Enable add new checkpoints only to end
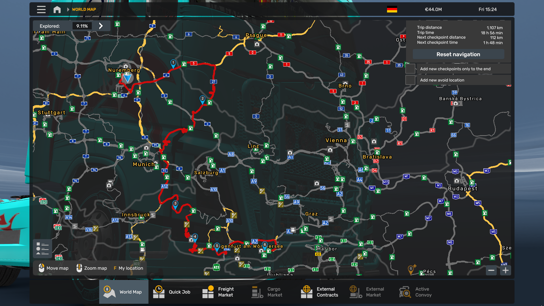 [410, 69]
